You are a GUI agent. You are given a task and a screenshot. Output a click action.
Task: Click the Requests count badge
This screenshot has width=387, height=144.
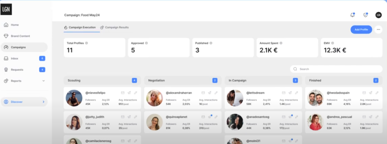(42, 70)
